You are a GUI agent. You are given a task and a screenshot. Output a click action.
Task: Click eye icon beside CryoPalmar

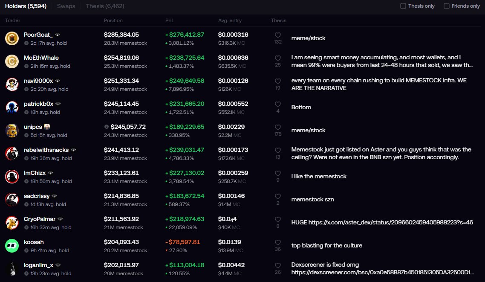coord(60,219)
